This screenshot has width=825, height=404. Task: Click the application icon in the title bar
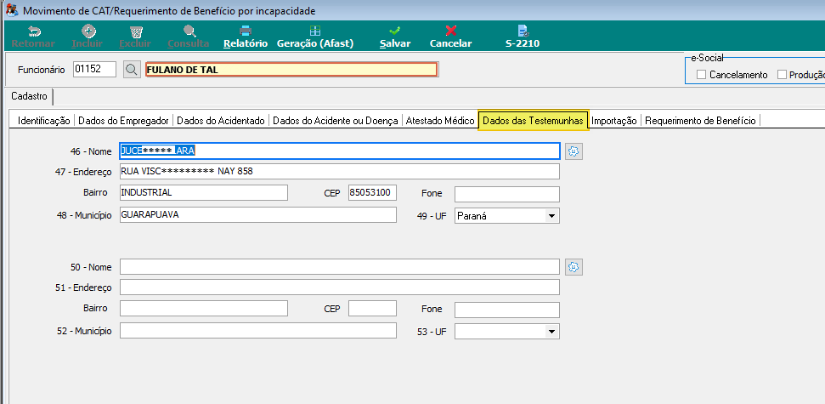(x=12, y=10)
